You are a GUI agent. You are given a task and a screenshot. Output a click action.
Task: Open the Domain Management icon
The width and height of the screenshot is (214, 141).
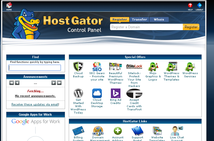(98, 131)
